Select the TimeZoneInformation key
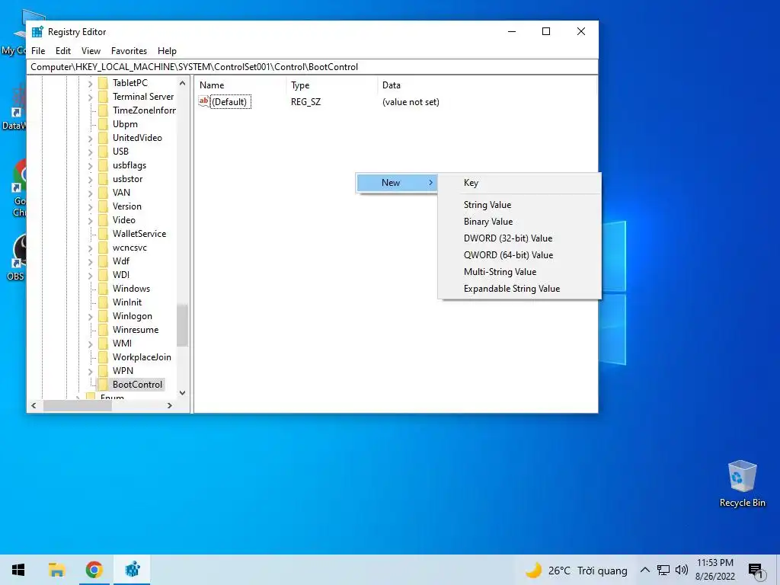This screenshot has width=780, height=585. tap(144, 110)
